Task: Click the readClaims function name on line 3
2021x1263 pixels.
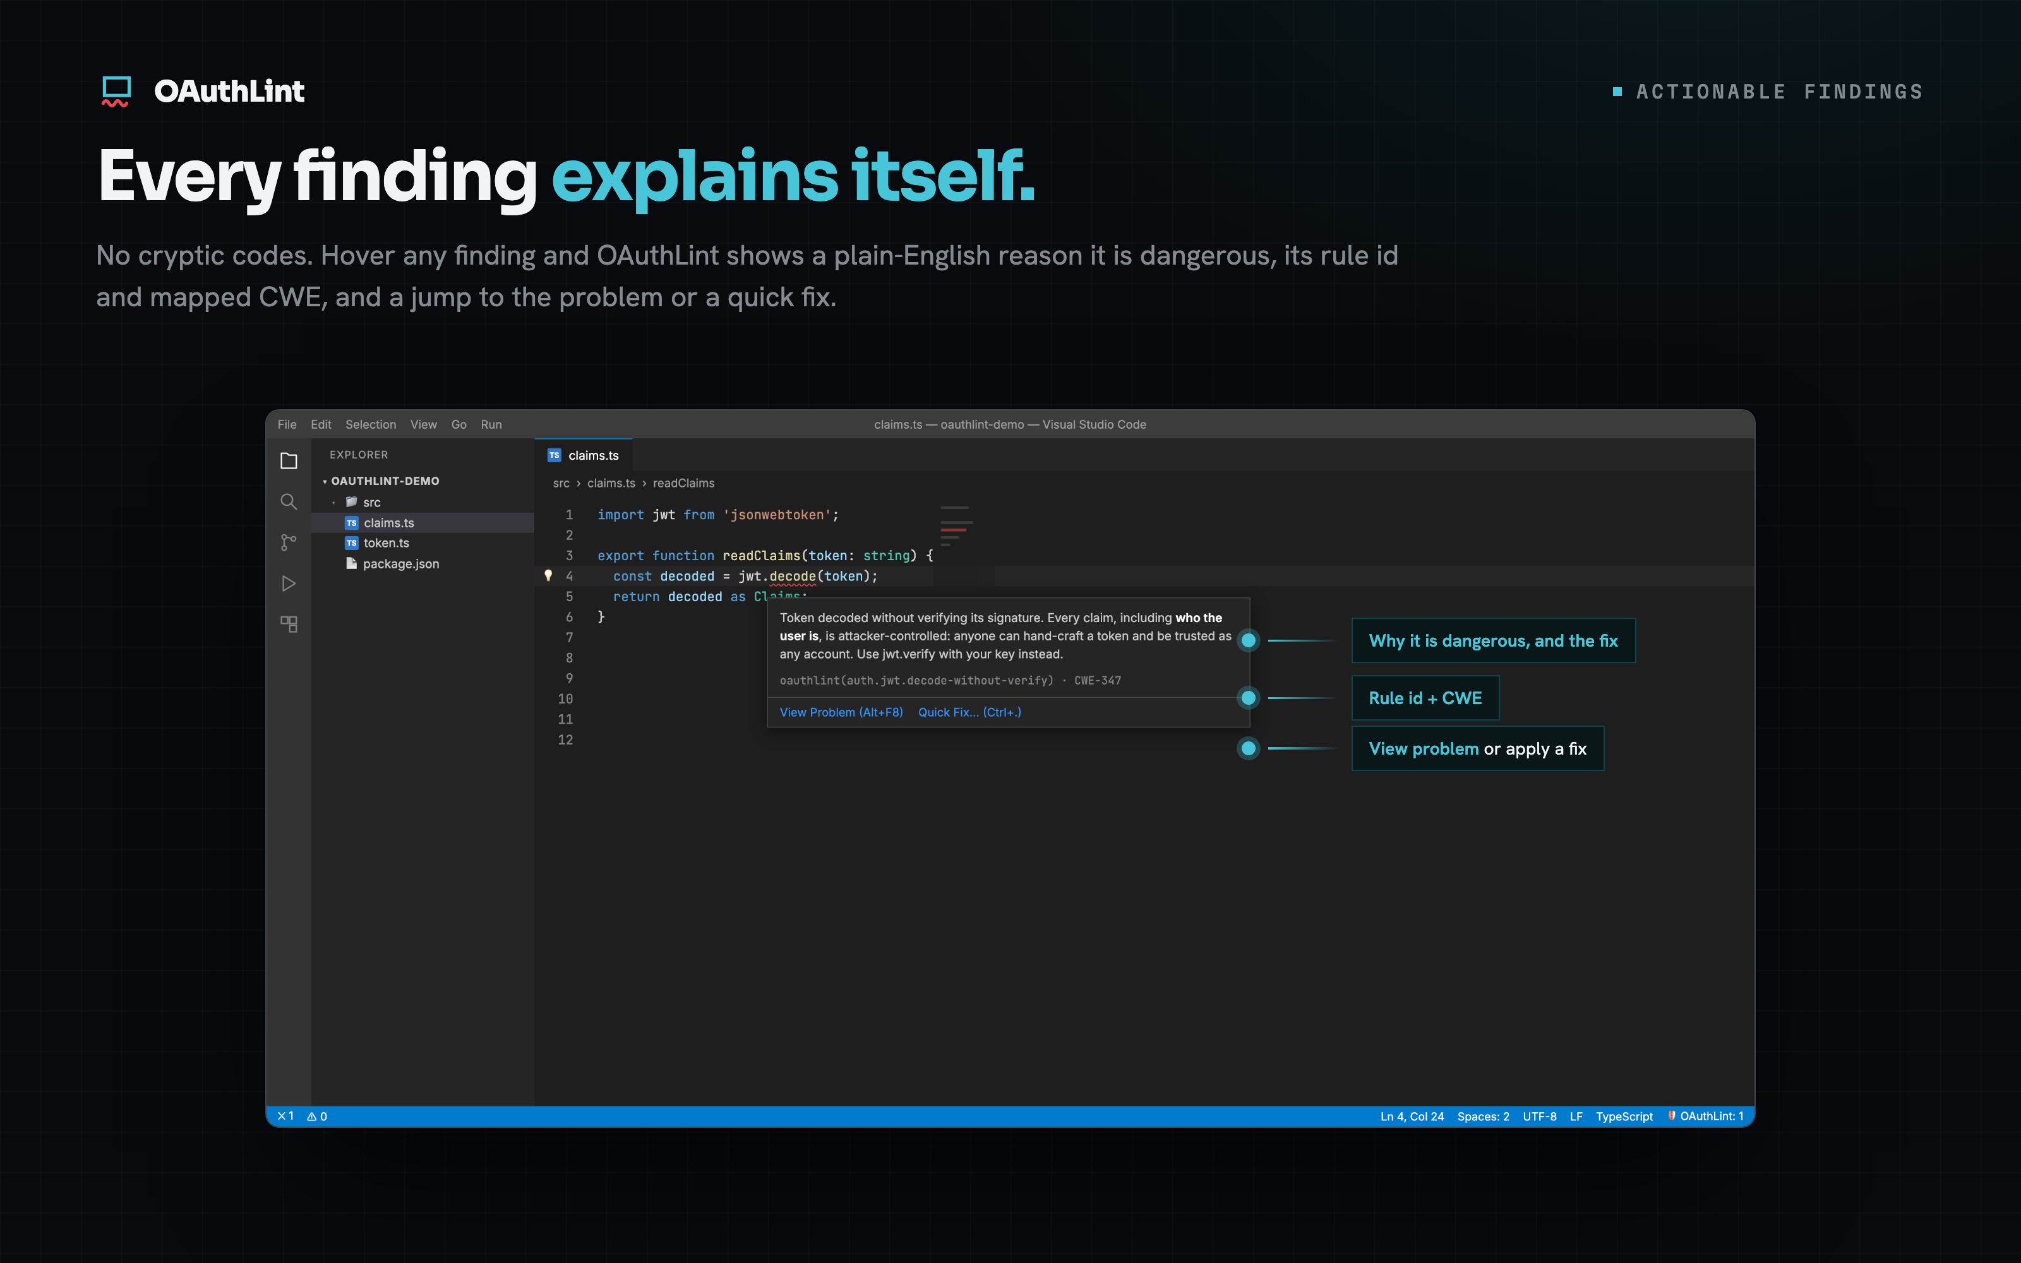Action: [x=761, y=556]
